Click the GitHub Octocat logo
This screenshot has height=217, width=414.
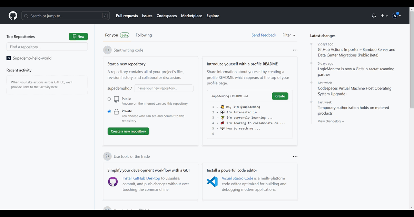coord(13,16)
